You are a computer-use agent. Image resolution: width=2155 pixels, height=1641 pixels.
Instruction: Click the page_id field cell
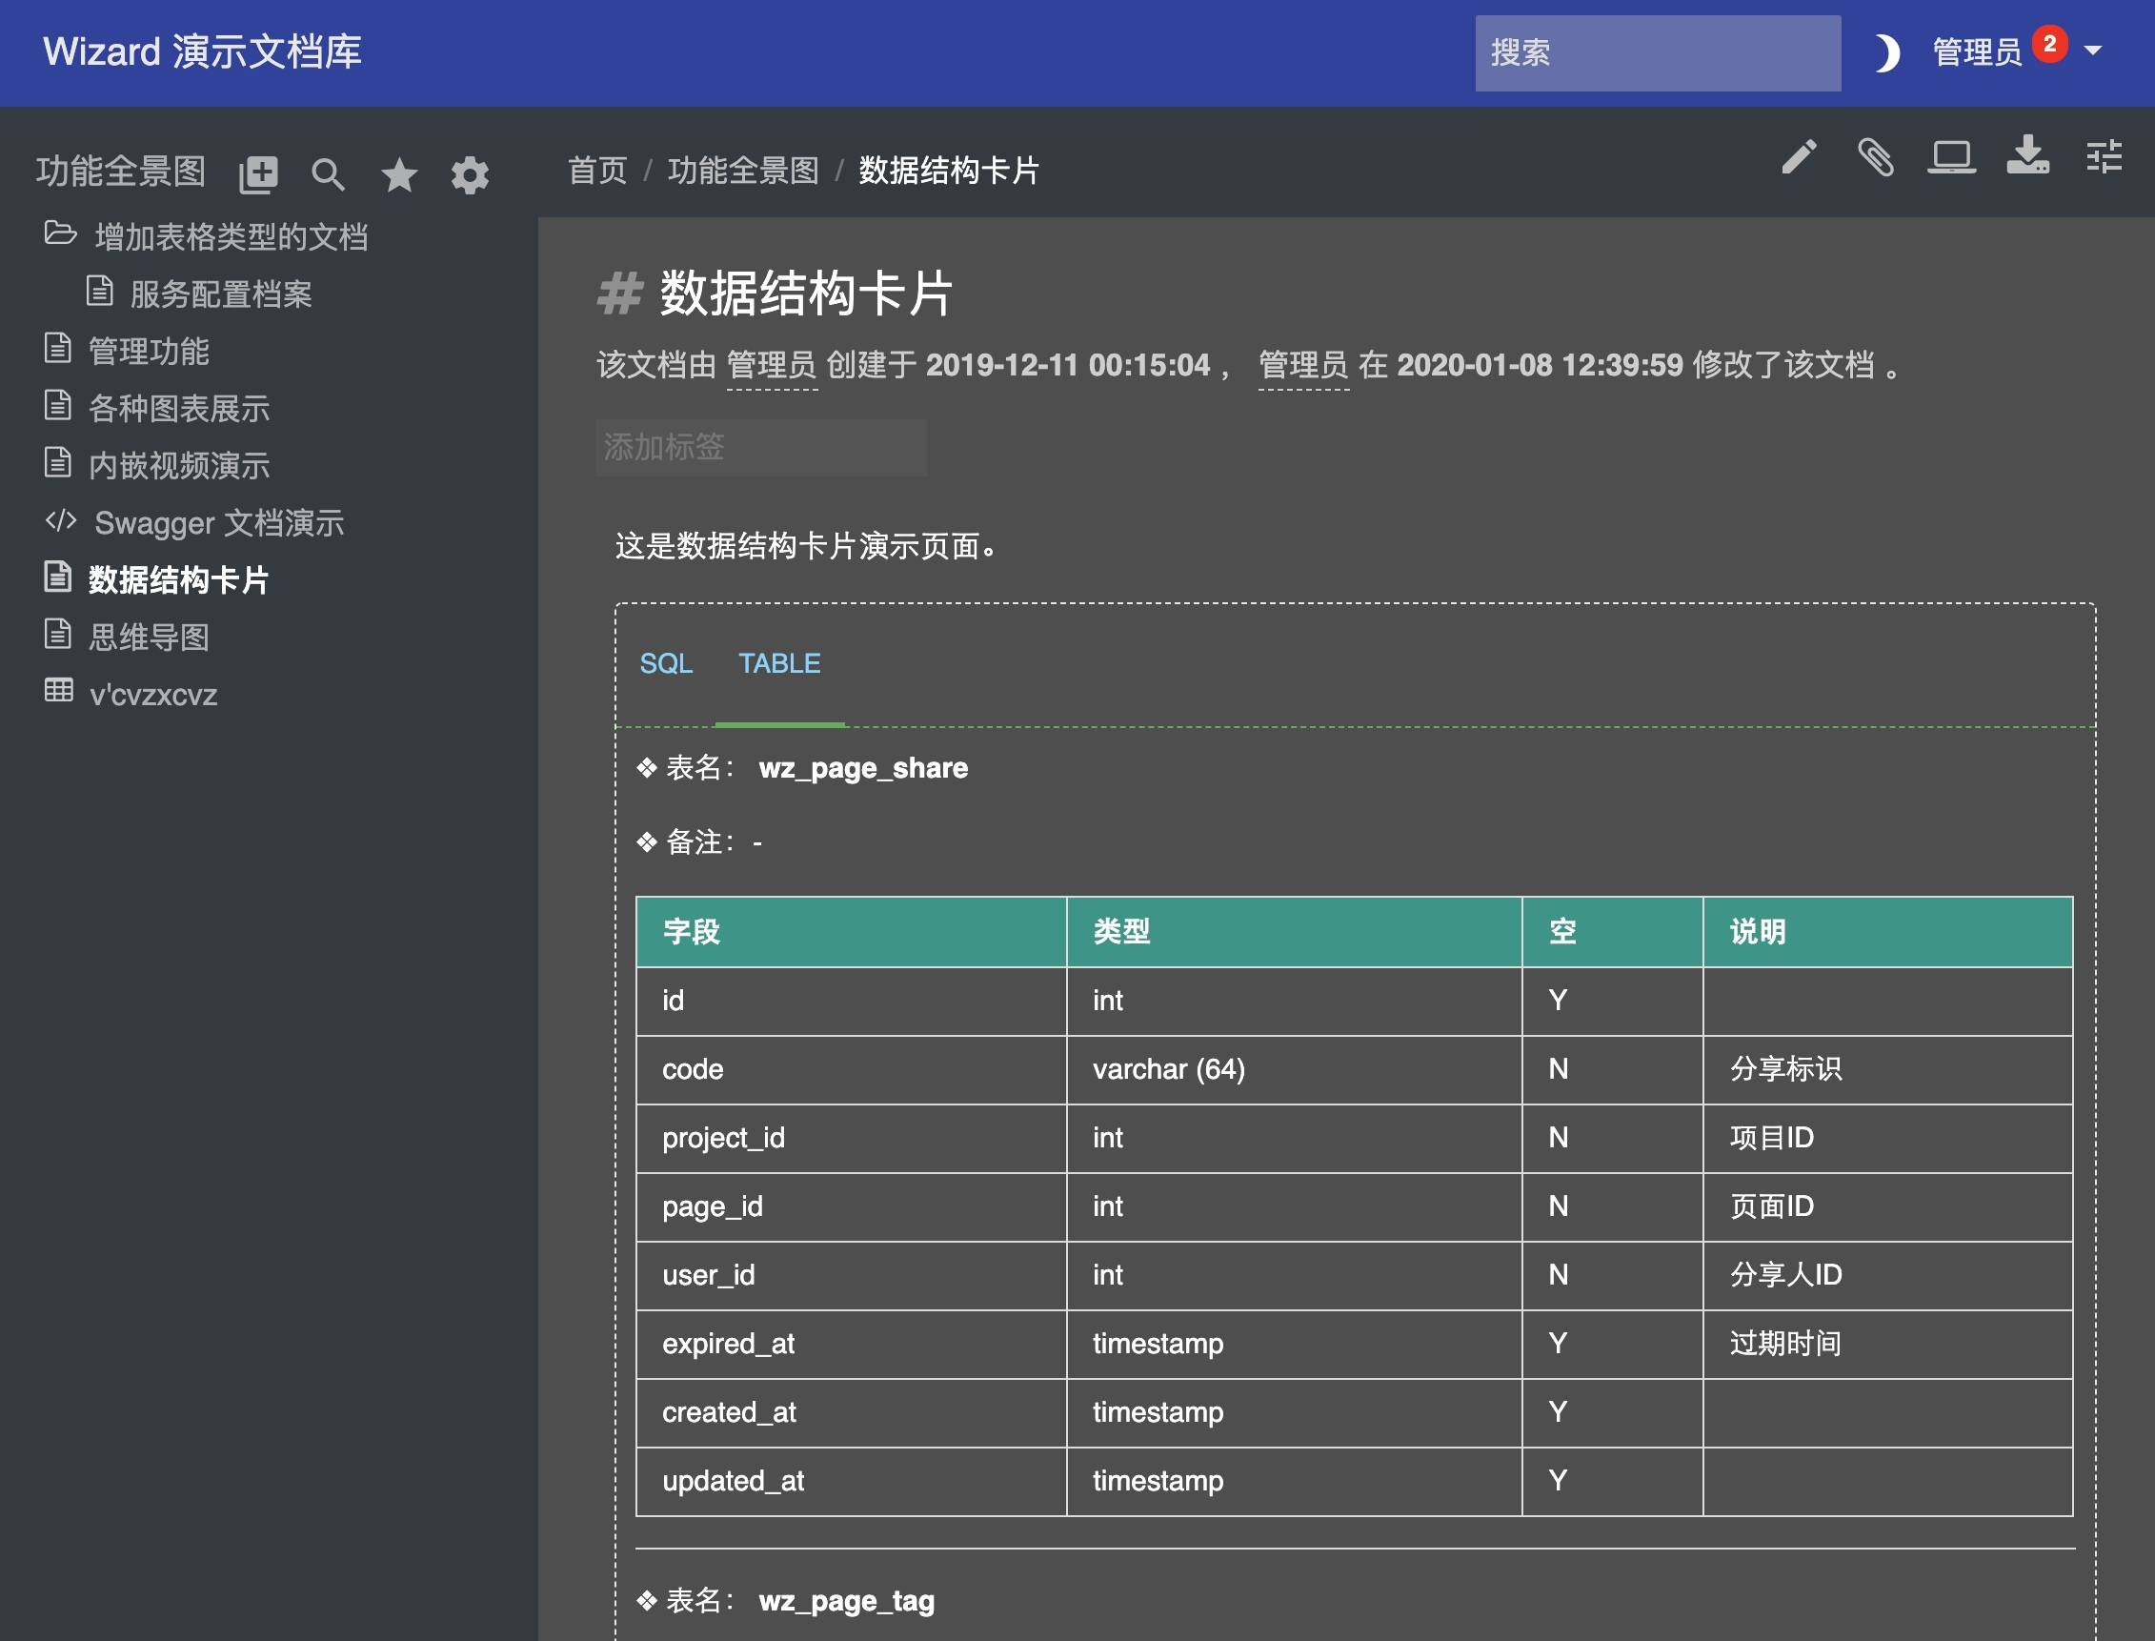coord(852,1207)
